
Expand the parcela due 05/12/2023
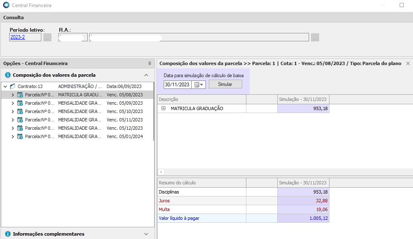13,128
